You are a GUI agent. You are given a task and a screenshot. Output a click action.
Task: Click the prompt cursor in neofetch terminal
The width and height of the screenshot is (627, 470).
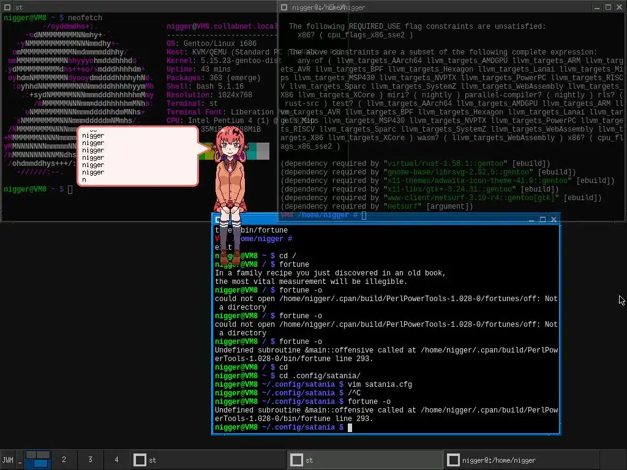click(70, 190)
